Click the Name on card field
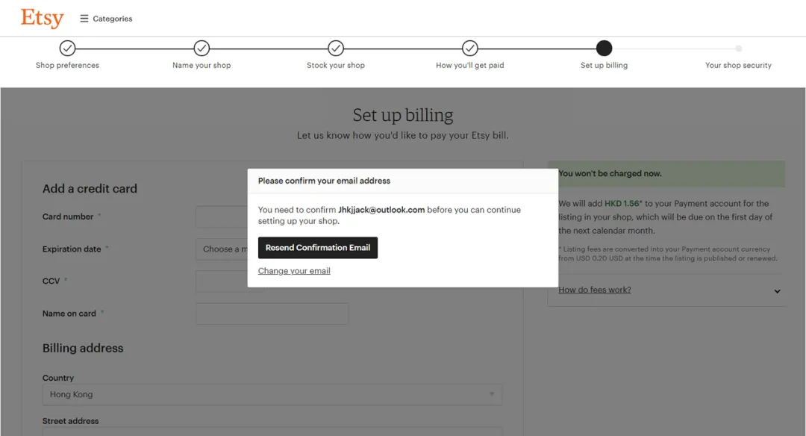Viewport: 806px width, 436px height. click(x=272, y=314)
